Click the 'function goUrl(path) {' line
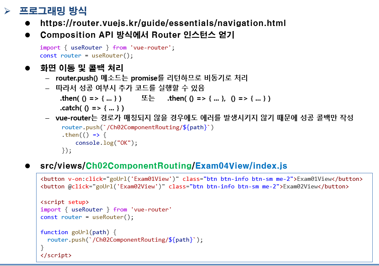 (78, 232)
